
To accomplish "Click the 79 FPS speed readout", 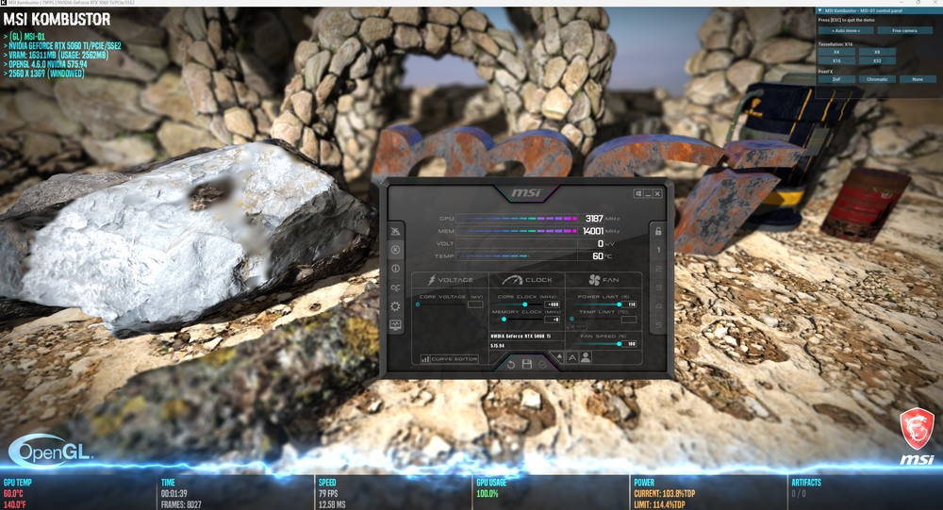I will (328, 494).
